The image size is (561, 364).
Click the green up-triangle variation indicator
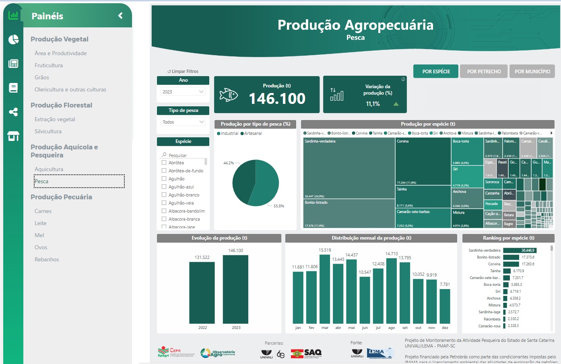(396, 104)
